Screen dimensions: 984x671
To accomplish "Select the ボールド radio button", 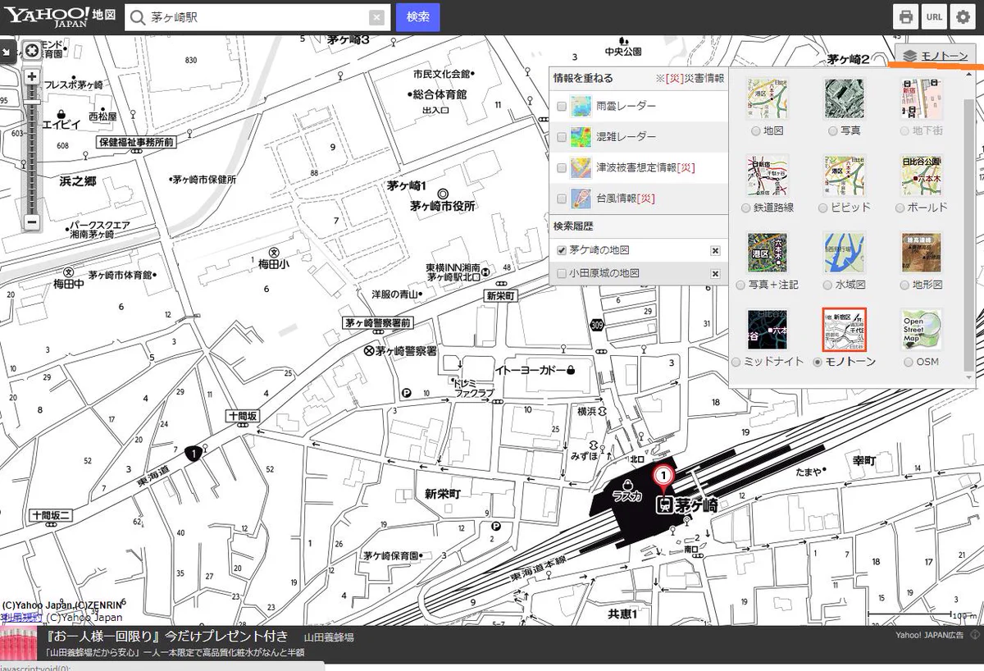I will (x=900, y=208).
